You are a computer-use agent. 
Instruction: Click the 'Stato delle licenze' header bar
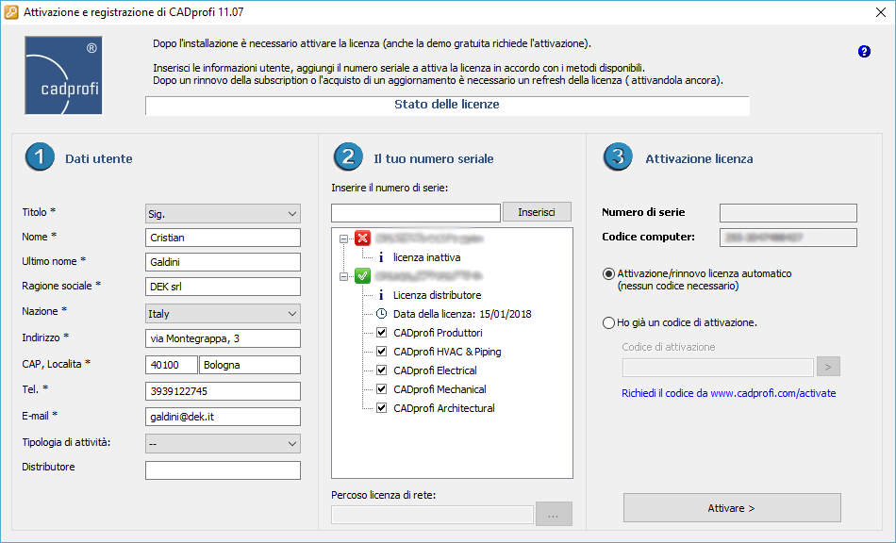point(447,105)
